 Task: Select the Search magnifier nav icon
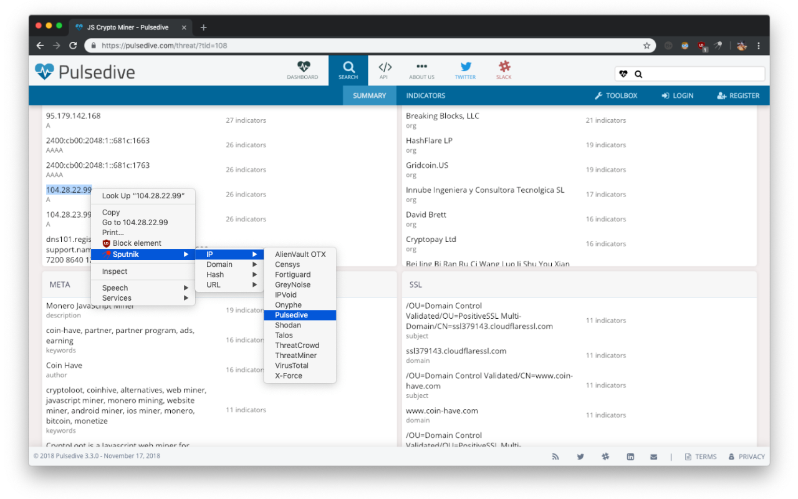pos(349,67)
